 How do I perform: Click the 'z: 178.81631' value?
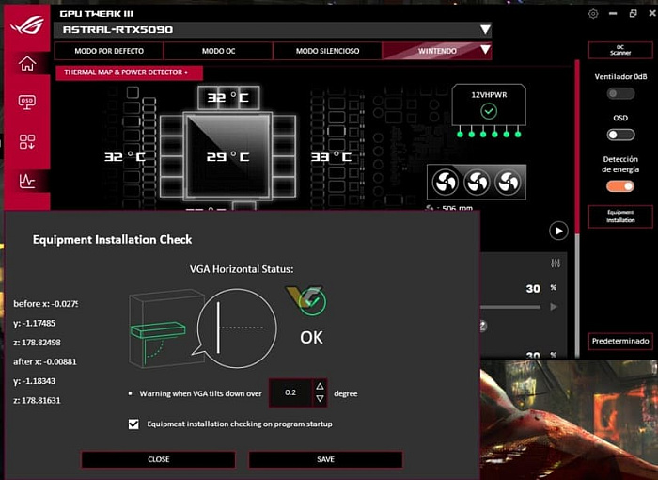[37, 401]
